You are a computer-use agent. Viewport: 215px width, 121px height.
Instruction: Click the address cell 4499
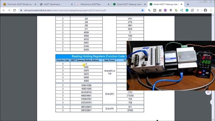pos(86,67)
